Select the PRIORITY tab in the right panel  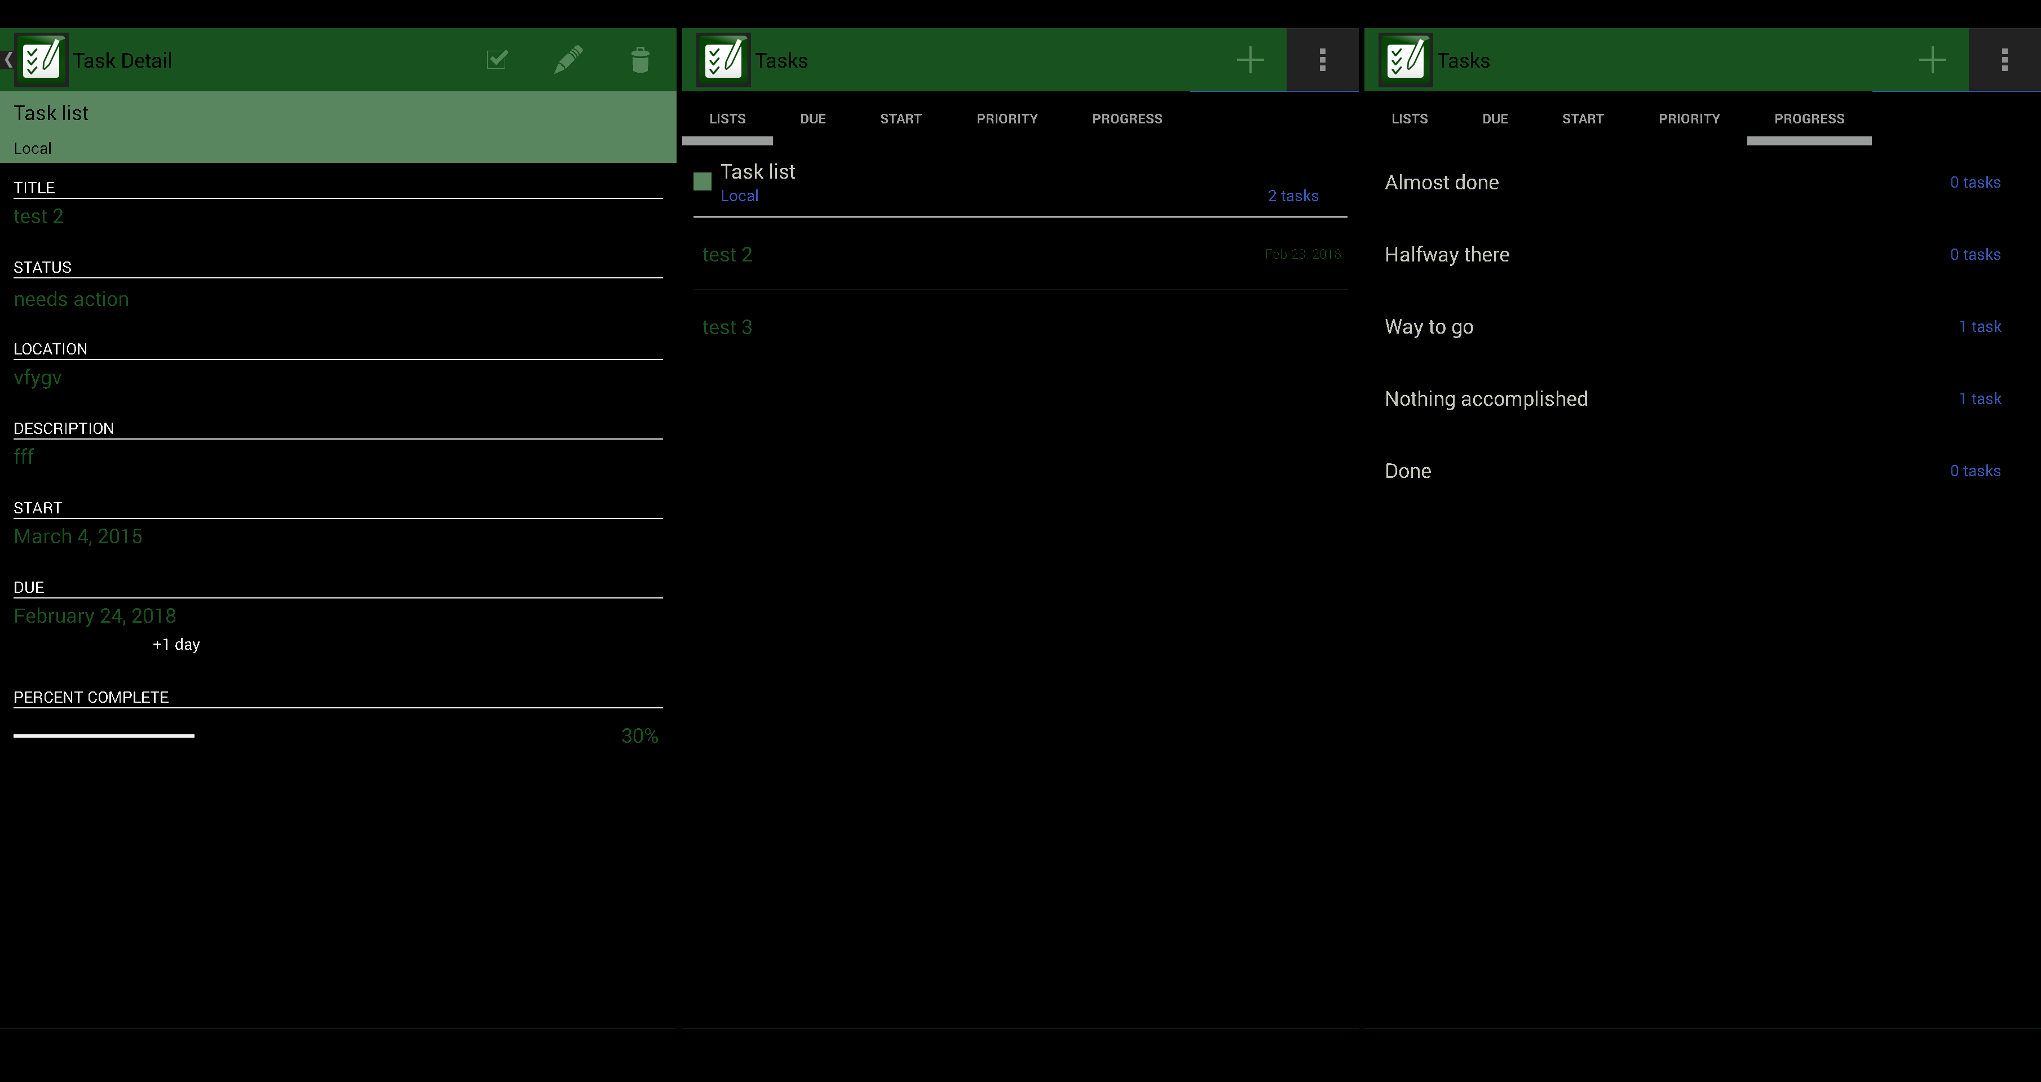pyautogui.click(x=1689, y=119)
